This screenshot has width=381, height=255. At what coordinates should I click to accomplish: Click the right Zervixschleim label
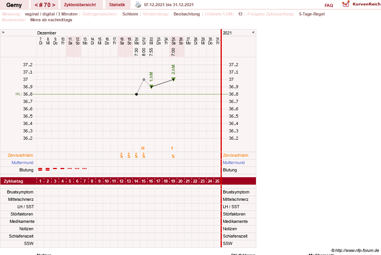[235, 155]
